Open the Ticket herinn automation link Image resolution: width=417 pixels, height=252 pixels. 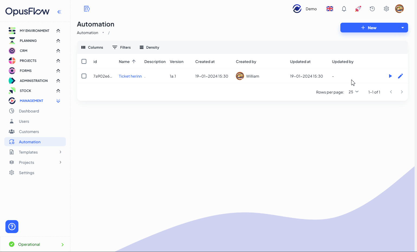coord(130,76)
